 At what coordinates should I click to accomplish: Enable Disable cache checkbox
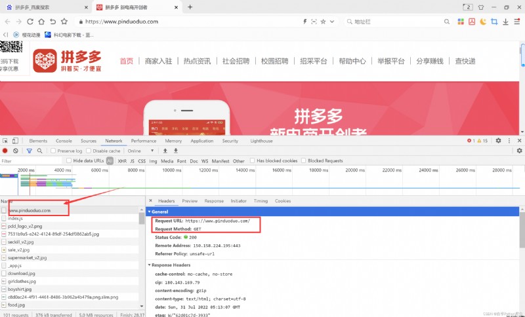[89, 151]
